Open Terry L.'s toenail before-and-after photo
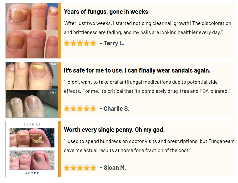Viewport: 238px width, 183px height. [x=32, y=31]
